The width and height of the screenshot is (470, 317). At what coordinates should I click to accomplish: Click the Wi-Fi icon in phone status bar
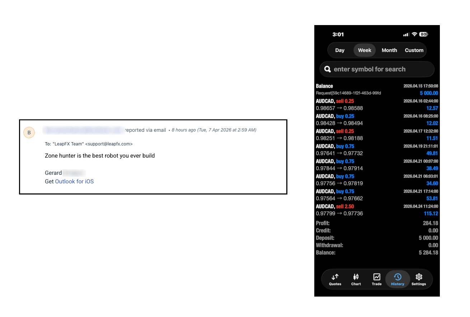(x=414, y=34)
